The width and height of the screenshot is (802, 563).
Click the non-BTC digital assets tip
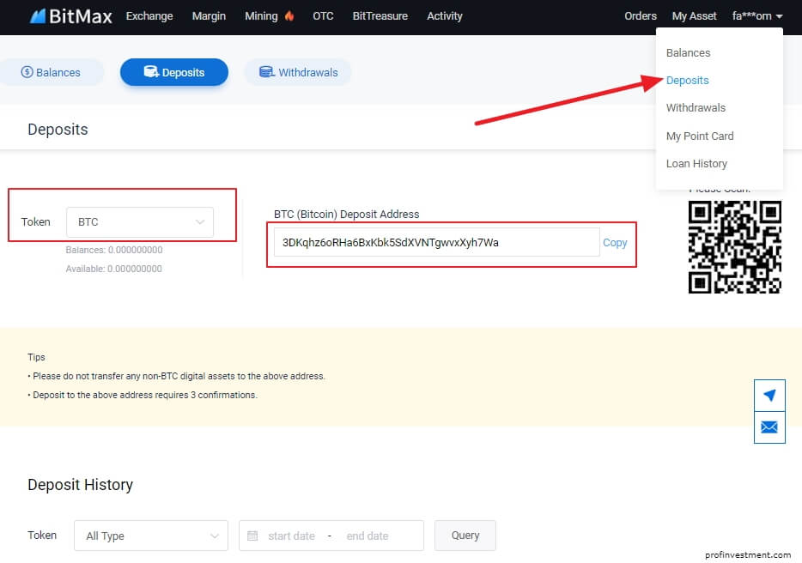179,376
